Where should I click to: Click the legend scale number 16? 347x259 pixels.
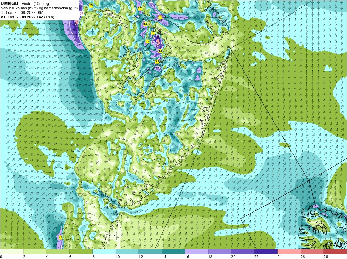tap(187, 257)
